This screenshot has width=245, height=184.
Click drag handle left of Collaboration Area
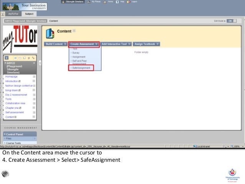pos(2,103)
